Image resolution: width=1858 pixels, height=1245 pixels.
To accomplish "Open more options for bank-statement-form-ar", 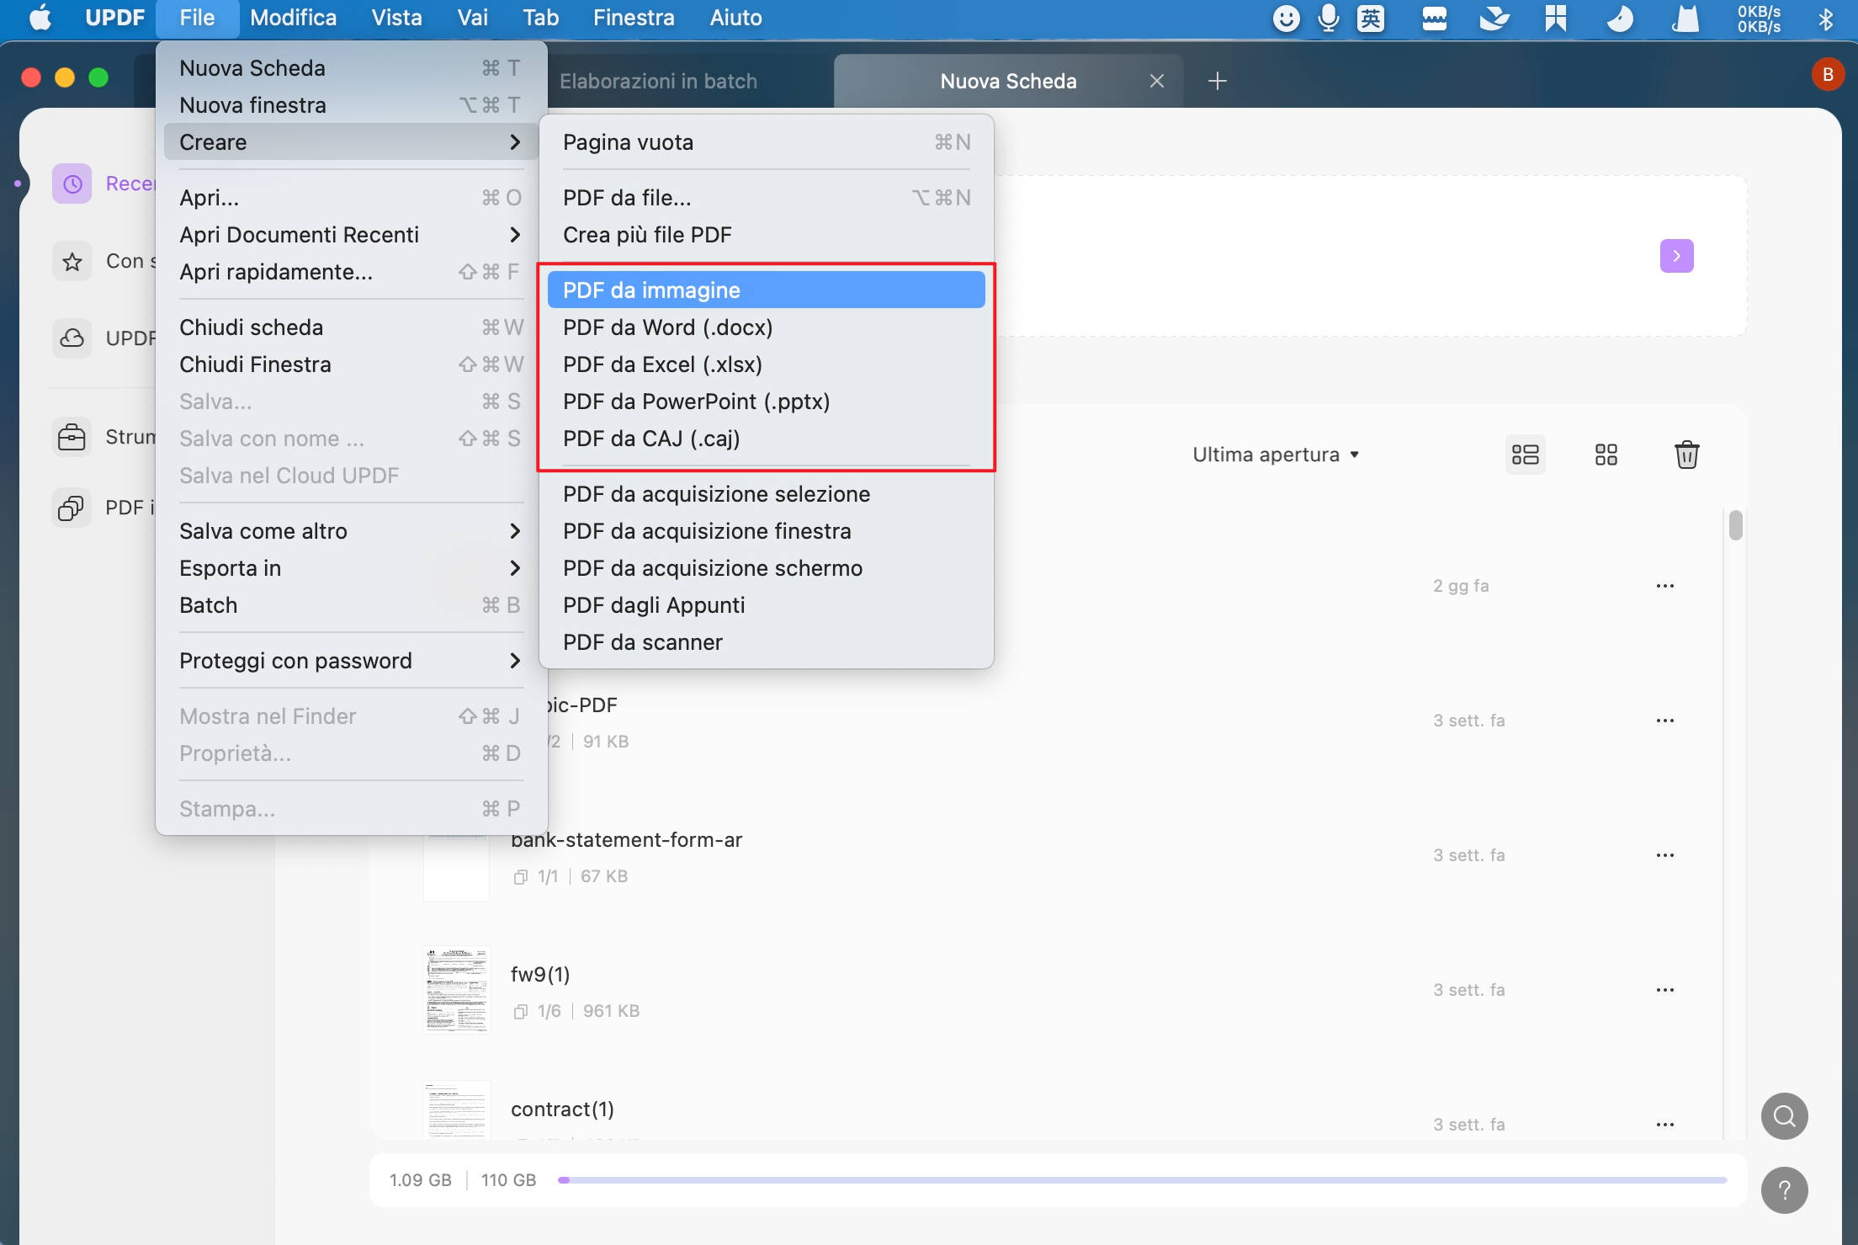I will point(1664,855).
